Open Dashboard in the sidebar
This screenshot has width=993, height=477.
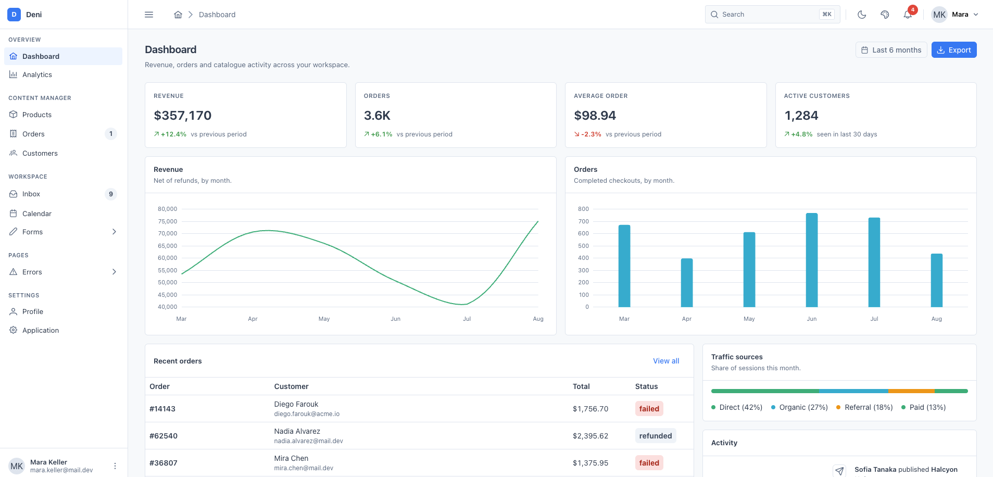tap(64, 56)
